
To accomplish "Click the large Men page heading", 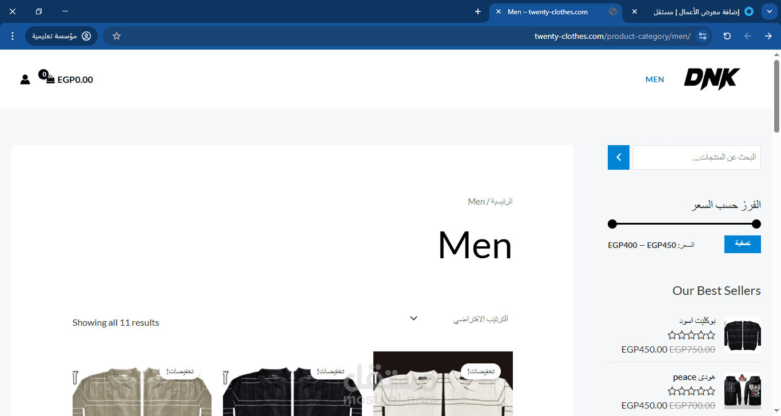I will (x=475, y=246).
